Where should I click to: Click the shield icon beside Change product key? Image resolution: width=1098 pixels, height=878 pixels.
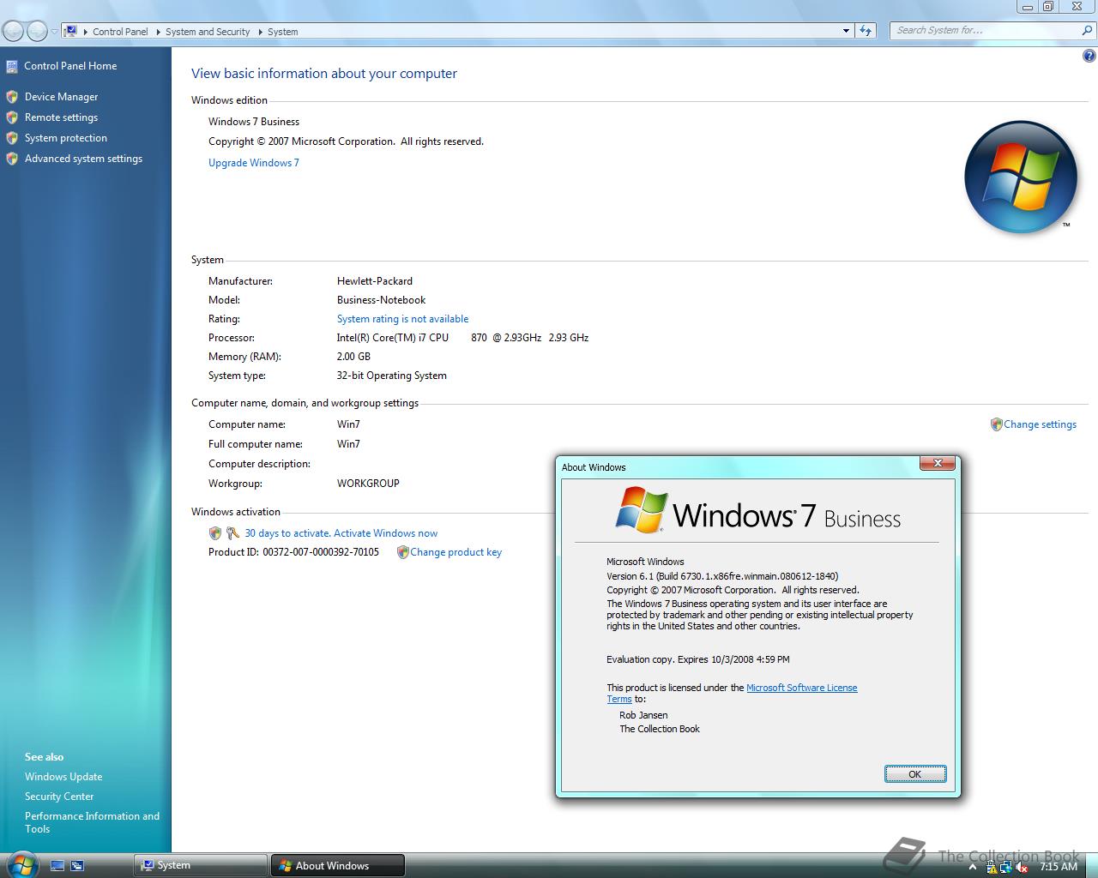(402, 552)
